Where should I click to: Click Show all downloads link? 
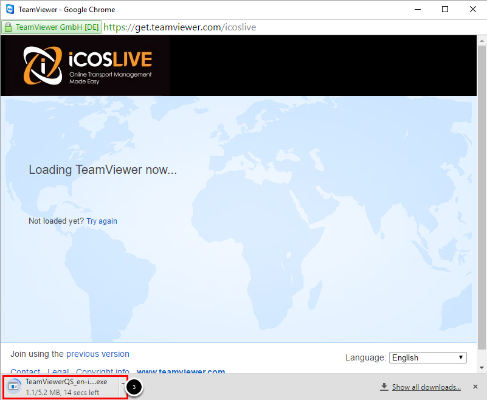click(x=426, y=387)
